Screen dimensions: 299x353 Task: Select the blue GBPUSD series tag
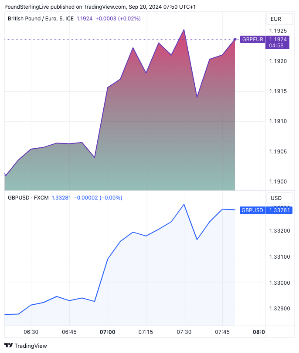252,210
